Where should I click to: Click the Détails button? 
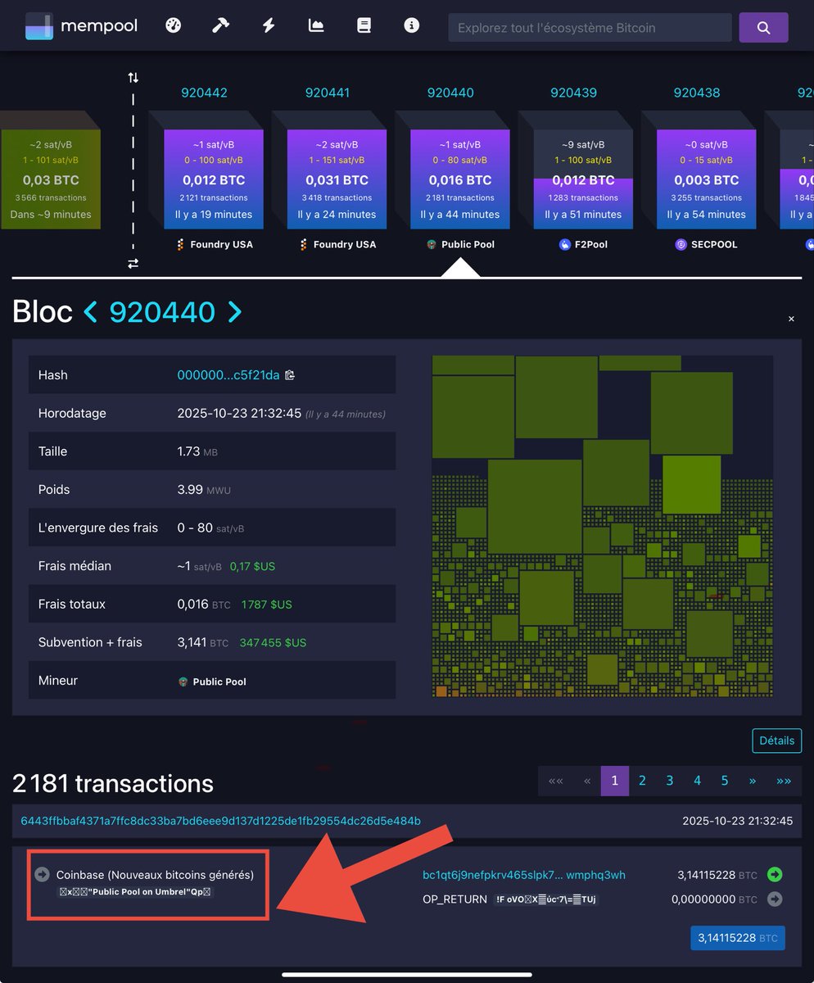pyautogui.click(x=776, y=740)
